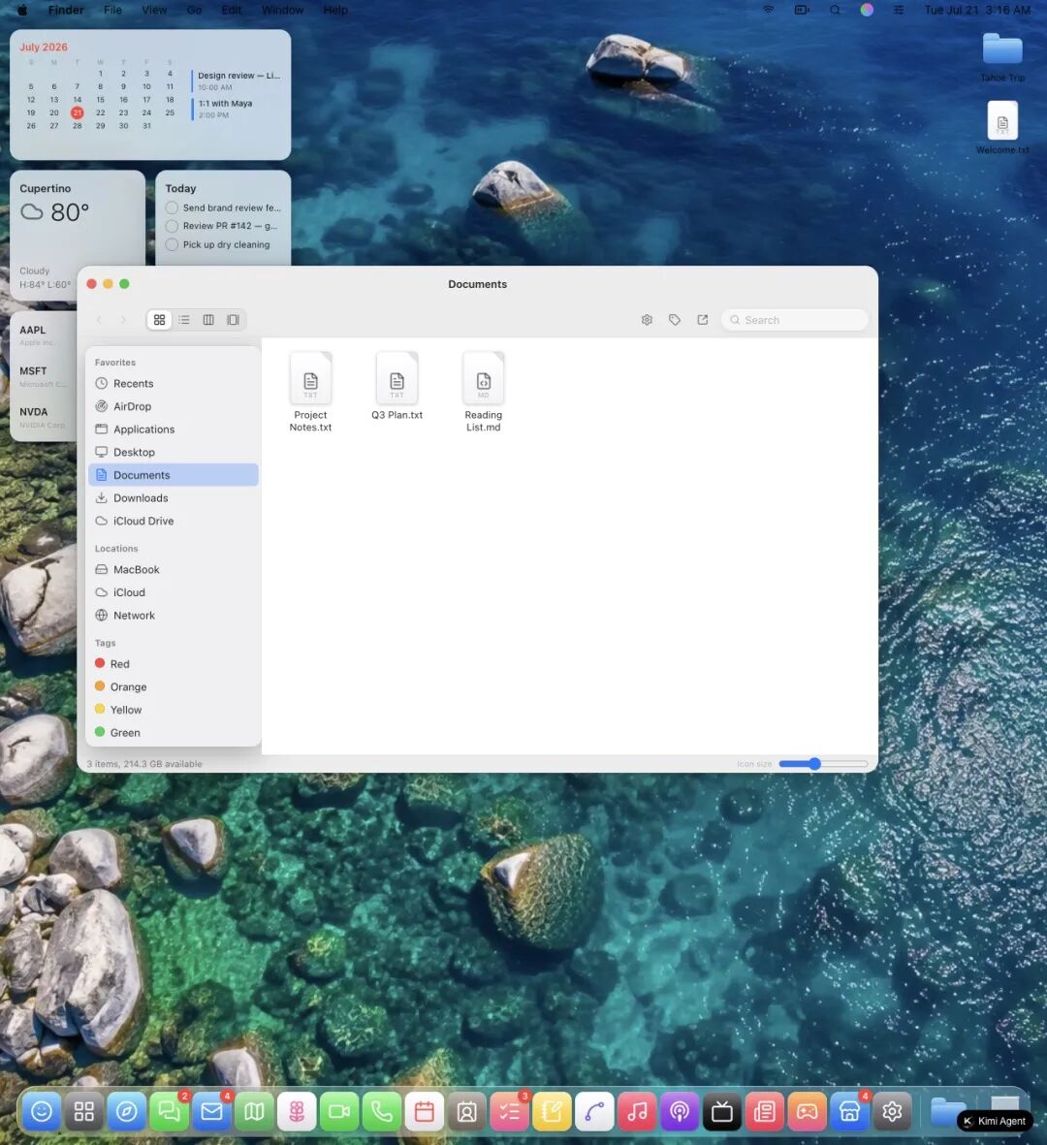The height and width of the screenshot is (1145, 1047).
Task: Open Music from the Dock
Action: (637, 1111)
